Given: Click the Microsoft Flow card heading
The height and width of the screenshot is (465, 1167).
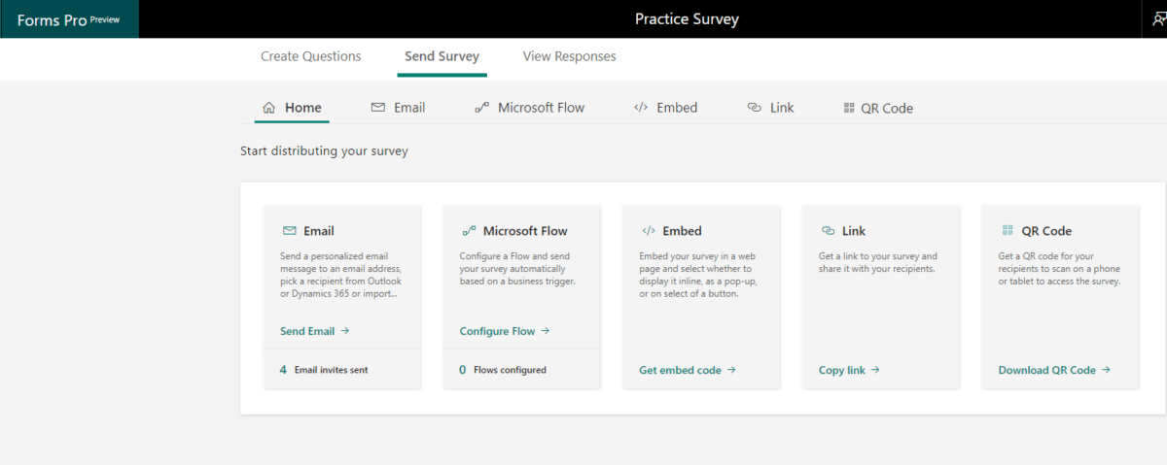Looking at the screenshot, I should (x=525, y=231).
